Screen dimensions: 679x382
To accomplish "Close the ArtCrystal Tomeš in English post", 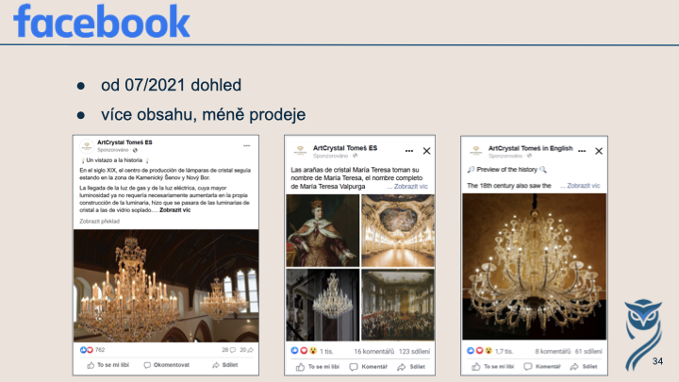I will point(599,151).
